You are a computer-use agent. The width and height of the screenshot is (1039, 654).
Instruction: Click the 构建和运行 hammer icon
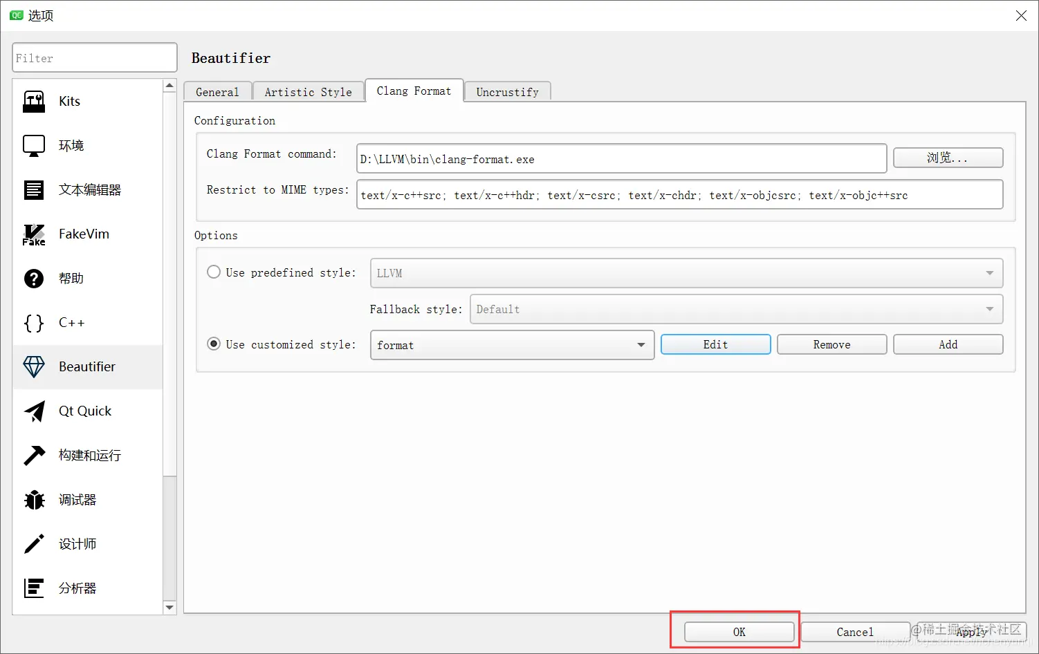[34, 456]
